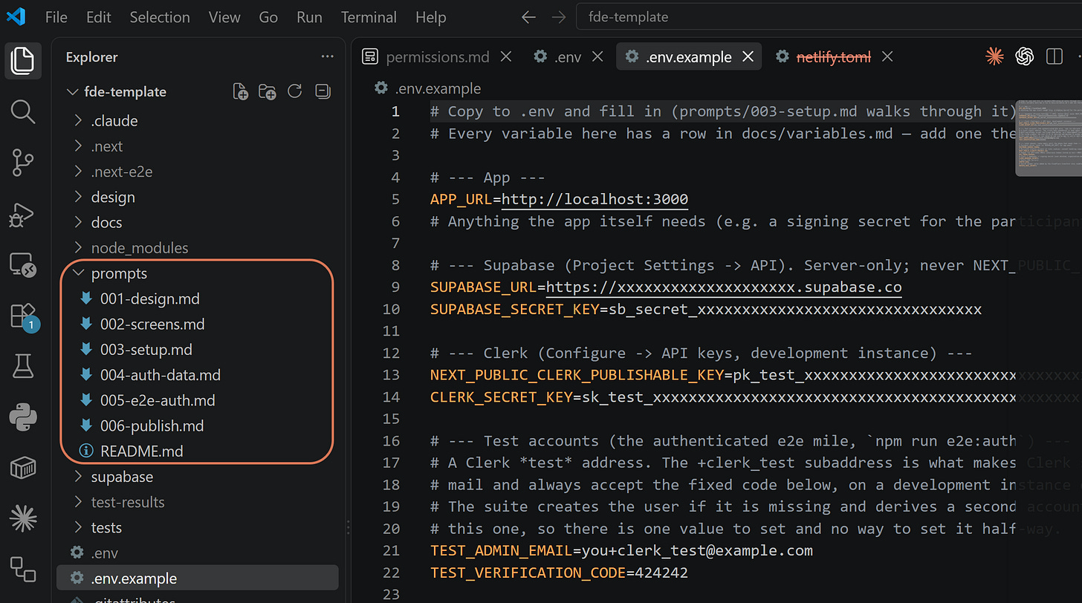Close the netlify.toml tab

(887, 56)
